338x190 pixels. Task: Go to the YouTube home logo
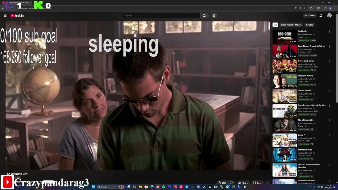click(17, 16)
